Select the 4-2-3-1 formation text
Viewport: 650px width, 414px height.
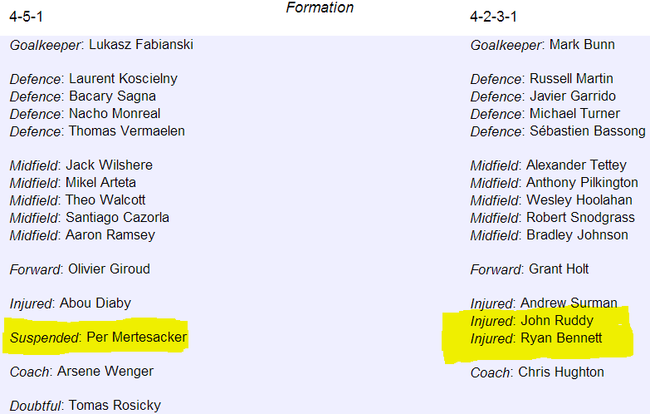[493, 17]
